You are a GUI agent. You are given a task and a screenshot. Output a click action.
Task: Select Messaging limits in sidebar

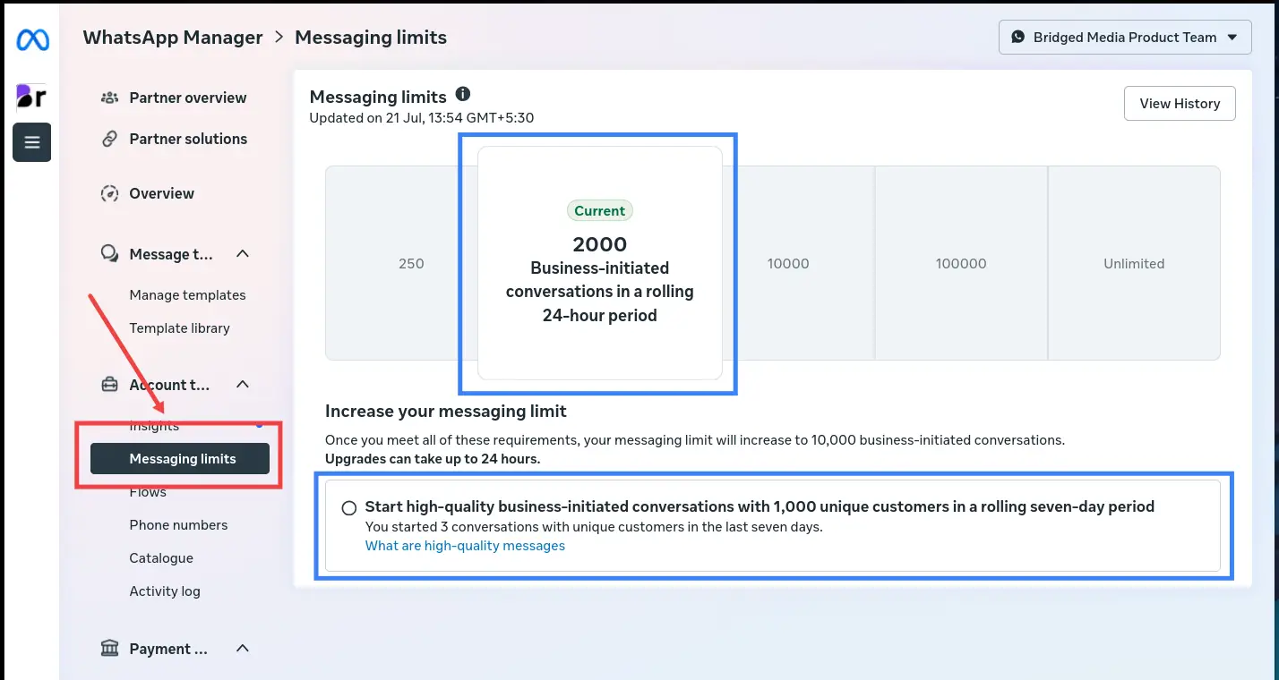pos(180,459)
